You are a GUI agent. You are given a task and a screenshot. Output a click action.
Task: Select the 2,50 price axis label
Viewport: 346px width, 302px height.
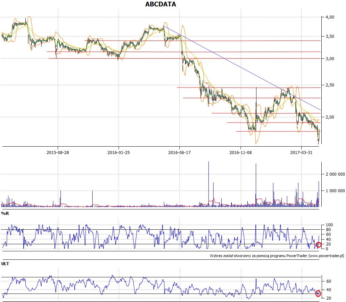[330, 85]
